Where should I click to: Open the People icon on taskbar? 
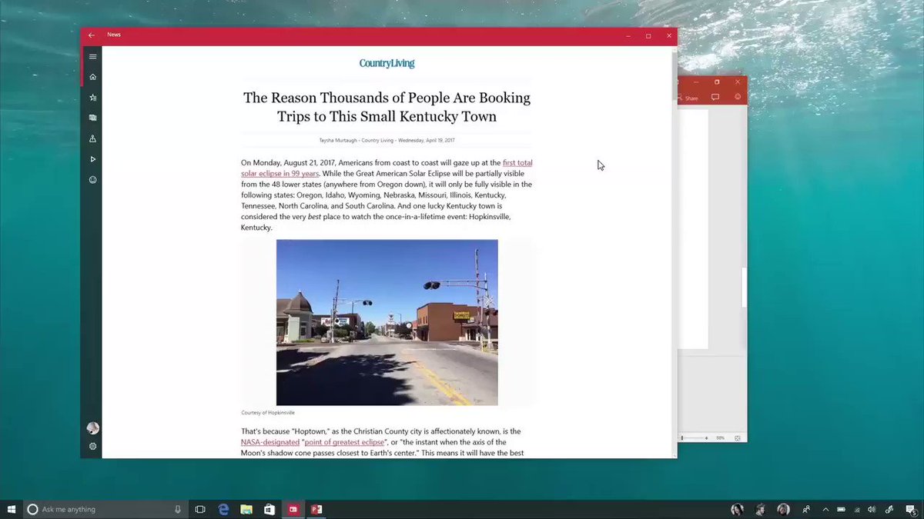806,509
